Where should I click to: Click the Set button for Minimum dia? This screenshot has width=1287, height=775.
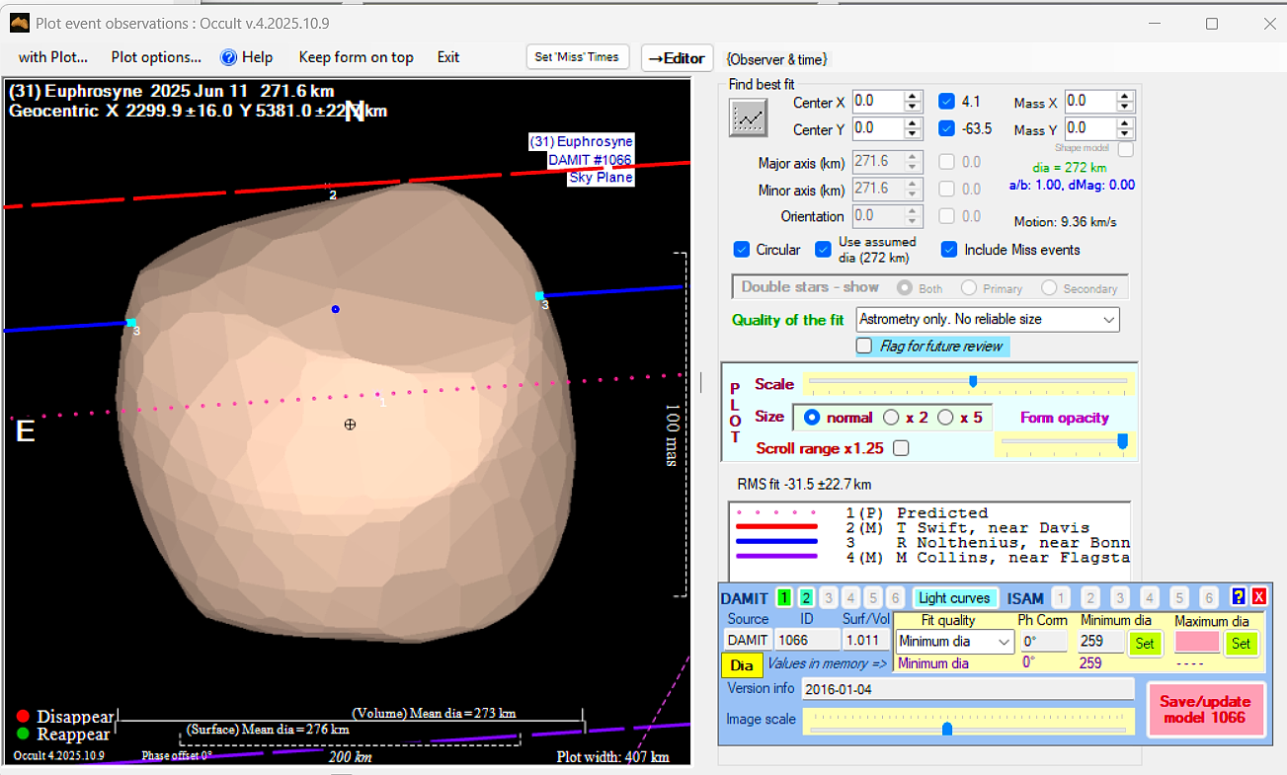pyautogui.click(x=1145, y=643)
